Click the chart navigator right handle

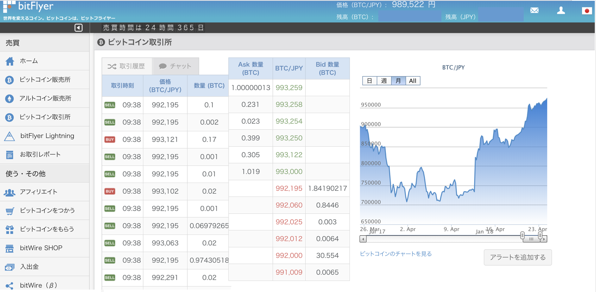click(x=540, y=236)
